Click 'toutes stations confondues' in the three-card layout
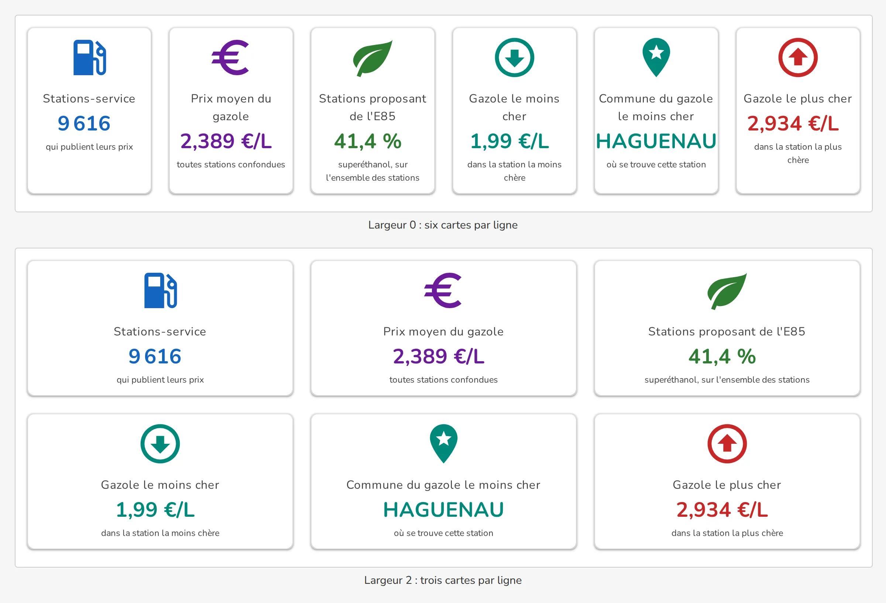This screenshot has width=886, height=603. point(443,380)
